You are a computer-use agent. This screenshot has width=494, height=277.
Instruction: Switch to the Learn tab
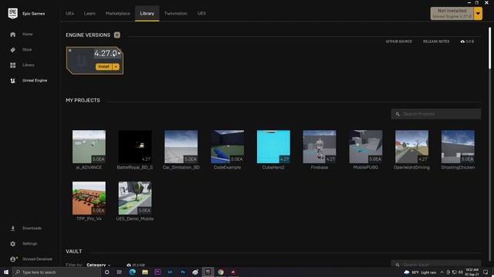(90, 14)
